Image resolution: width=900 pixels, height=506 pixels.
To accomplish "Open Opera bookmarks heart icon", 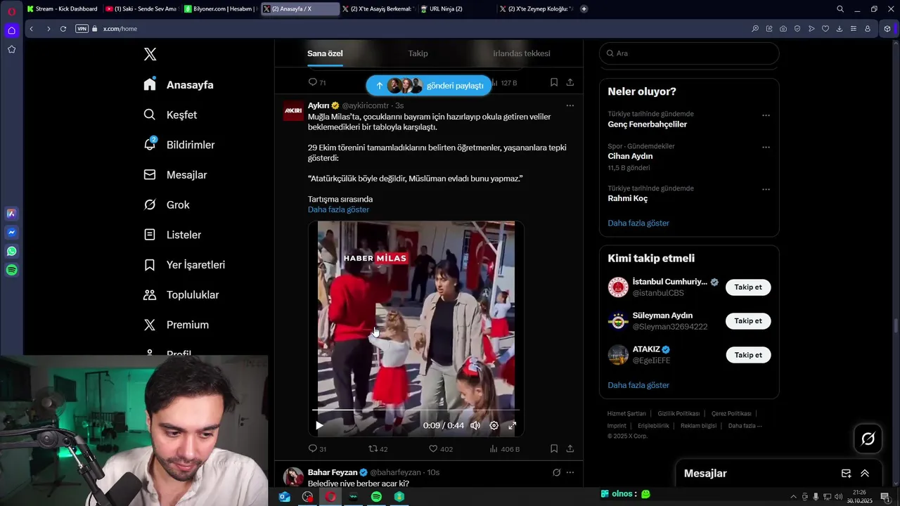I will click(825, 29).
